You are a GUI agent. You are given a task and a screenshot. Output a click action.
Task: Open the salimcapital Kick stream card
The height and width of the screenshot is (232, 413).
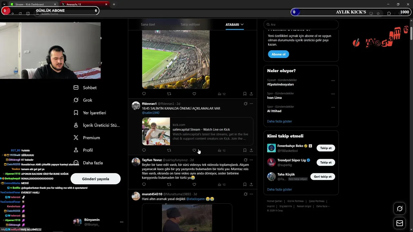[x=197, y=131]
